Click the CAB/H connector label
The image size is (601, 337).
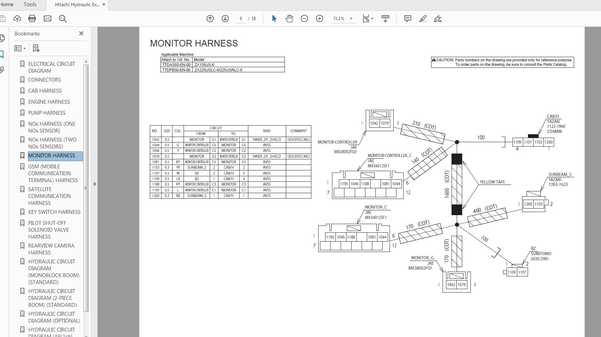coord(553,116)
